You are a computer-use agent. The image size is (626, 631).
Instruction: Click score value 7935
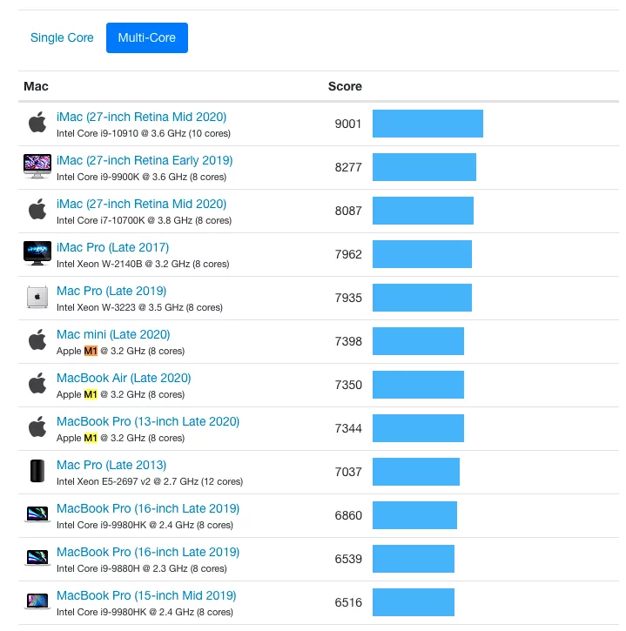point(348,298)
